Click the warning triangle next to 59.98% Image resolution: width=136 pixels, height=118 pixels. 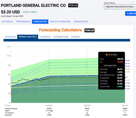52,111
